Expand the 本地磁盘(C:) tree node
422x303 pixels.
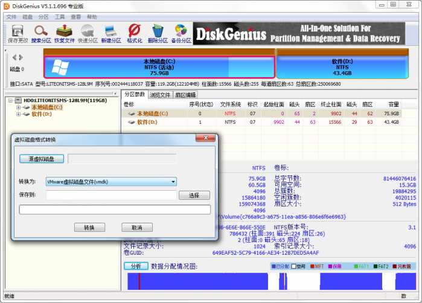pyautogui.click(x=18, y=107)
